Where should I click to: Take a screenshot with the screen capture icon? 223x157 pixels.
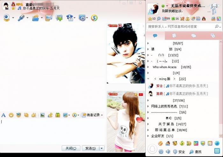[65, 115]
